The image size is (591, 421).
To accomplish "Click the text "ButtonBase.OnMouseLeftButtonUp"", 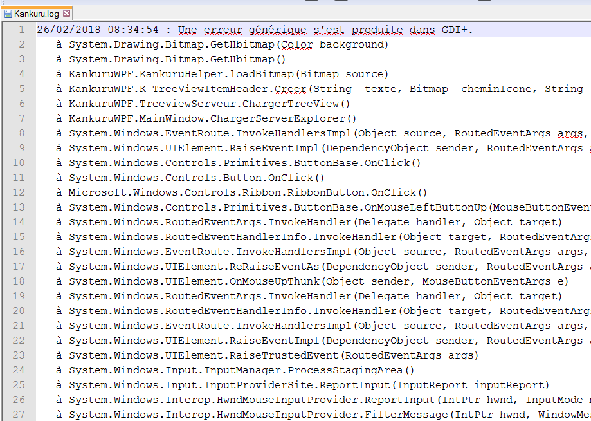I will (390, 207).
